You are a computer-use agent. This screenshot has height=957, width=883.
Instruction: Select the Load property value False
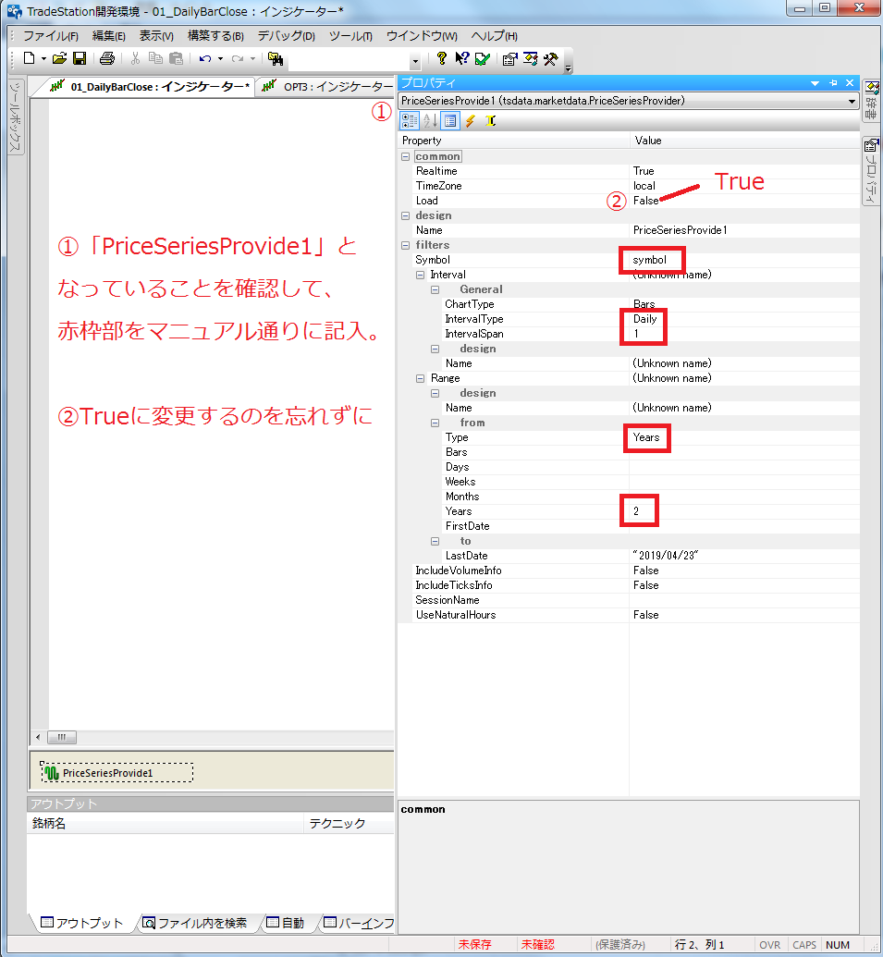(645, 201)
